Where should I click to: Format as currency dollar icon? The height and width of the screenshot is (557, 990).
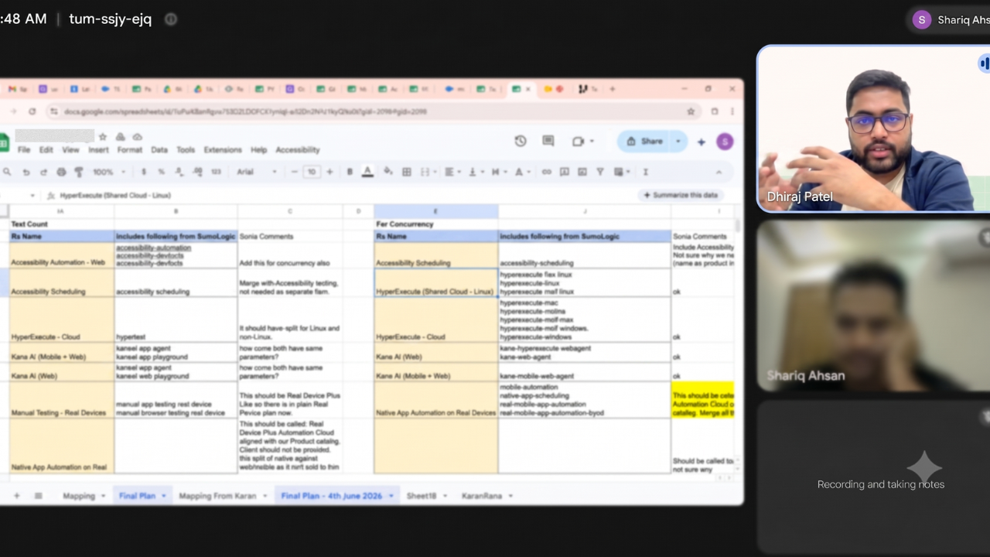tap(144, 172)
